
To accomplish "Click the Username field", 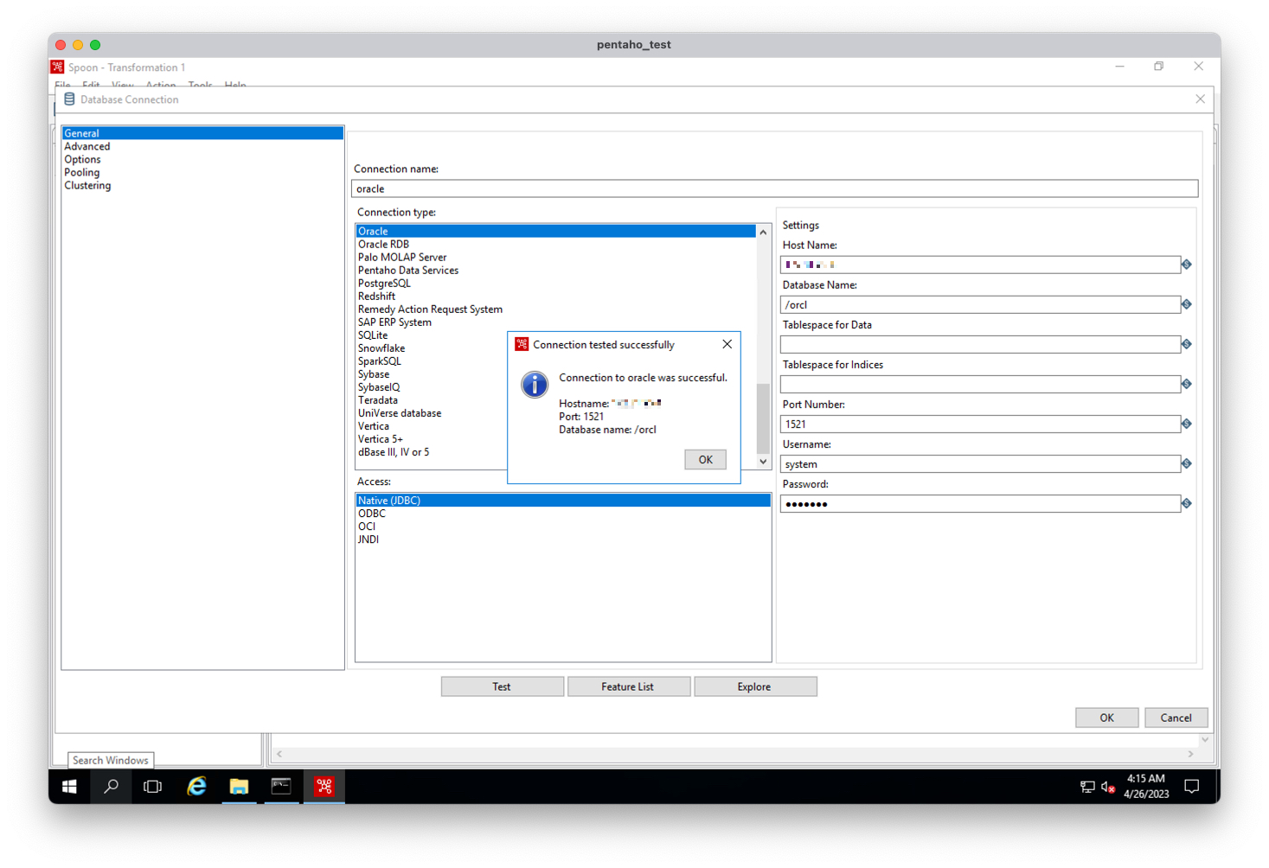I will (980, 464).
